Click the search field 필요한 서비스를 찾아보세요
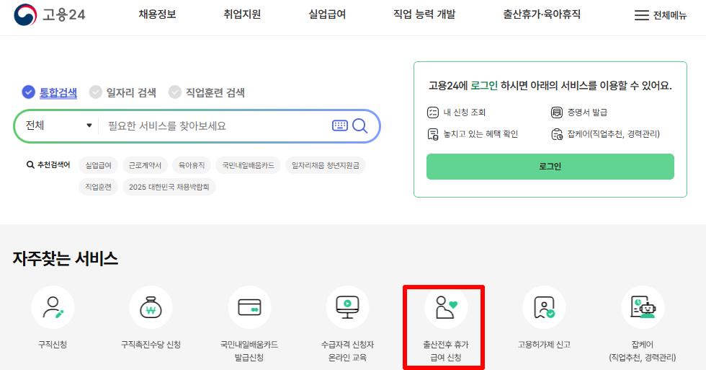The image size is (706, 370). 216,125
